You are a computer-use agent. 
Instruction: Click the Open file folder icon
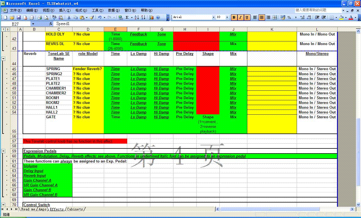(12, 17)
